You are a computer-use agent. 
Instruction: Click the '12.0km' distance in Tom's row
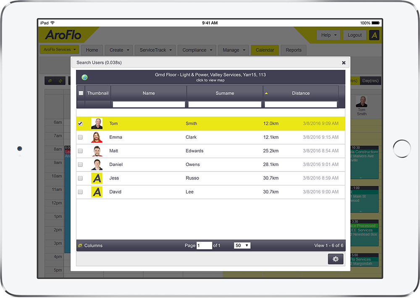pyautogui.click(x=271, y=124)
